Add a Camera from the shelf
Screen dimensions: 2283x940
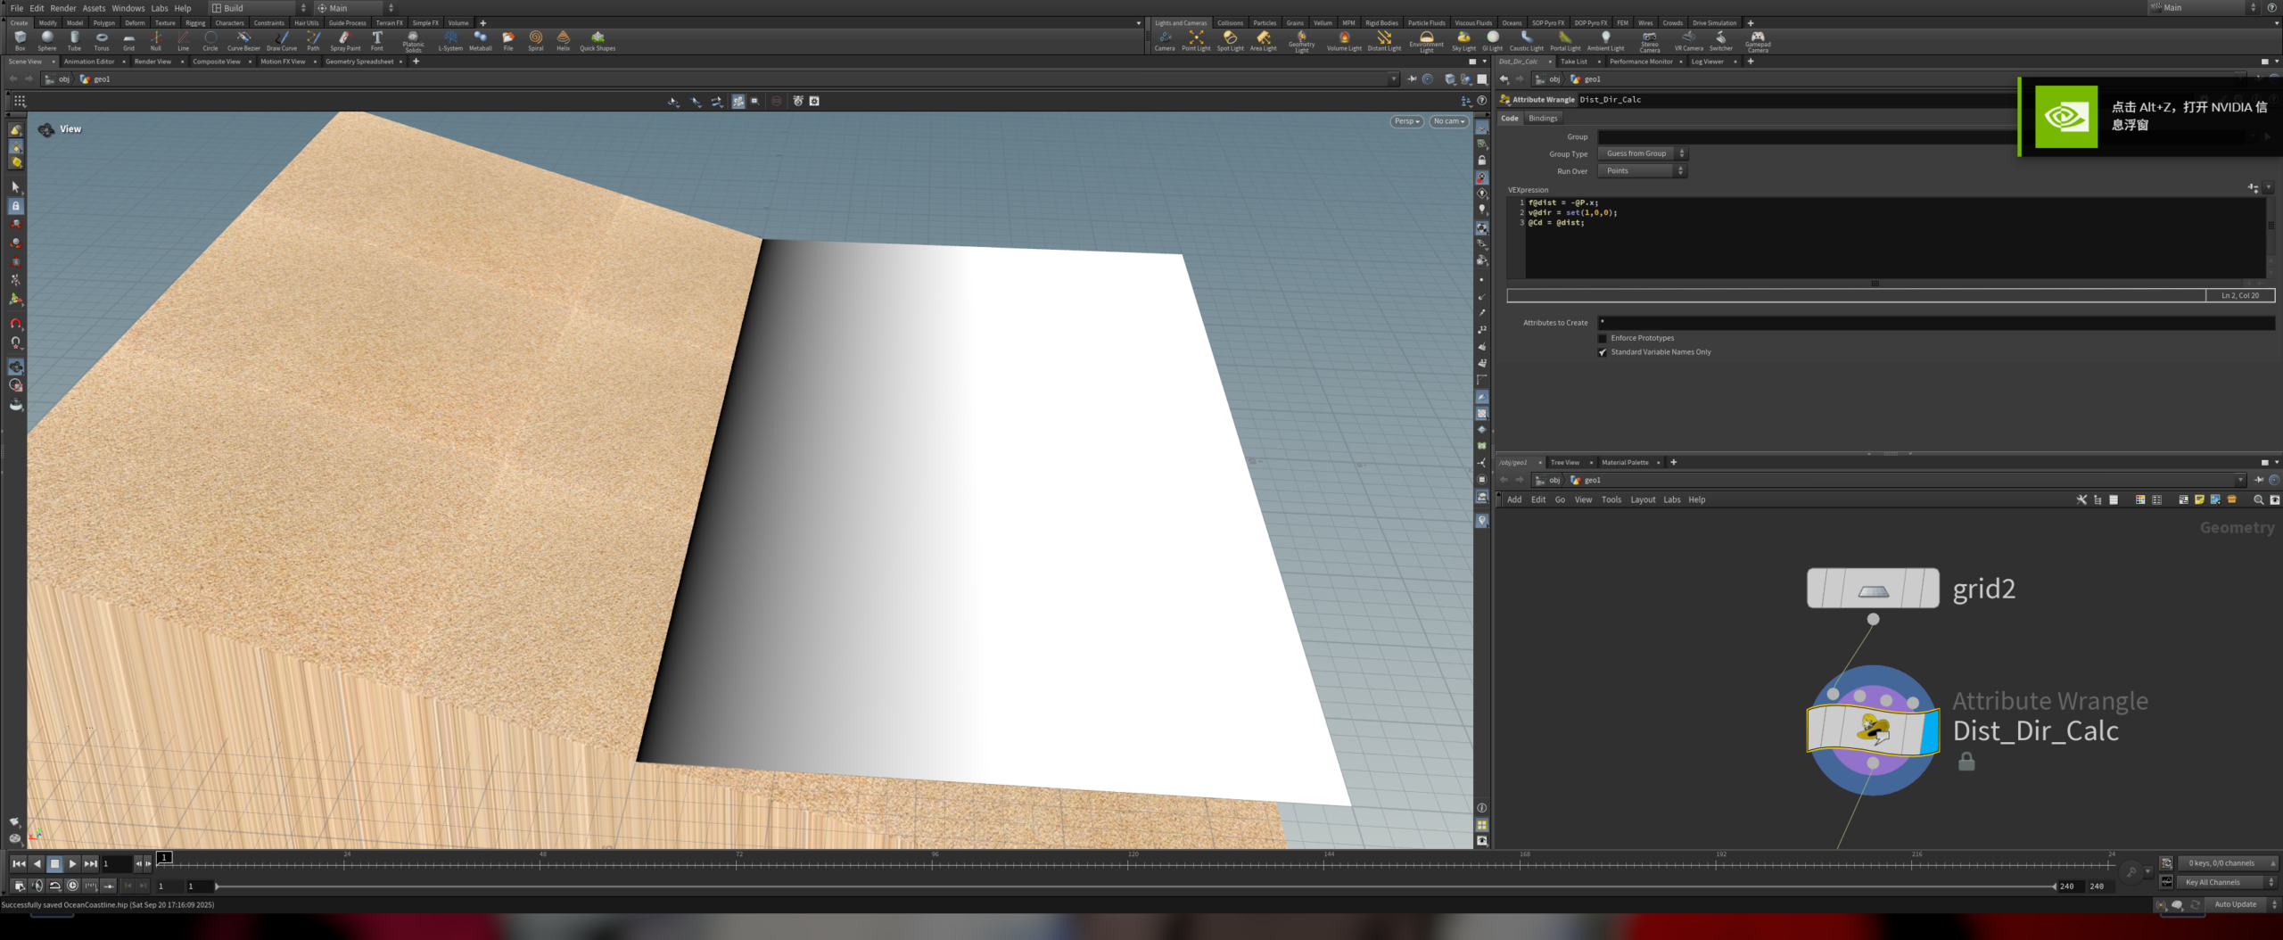click(x=1165, y=40)
